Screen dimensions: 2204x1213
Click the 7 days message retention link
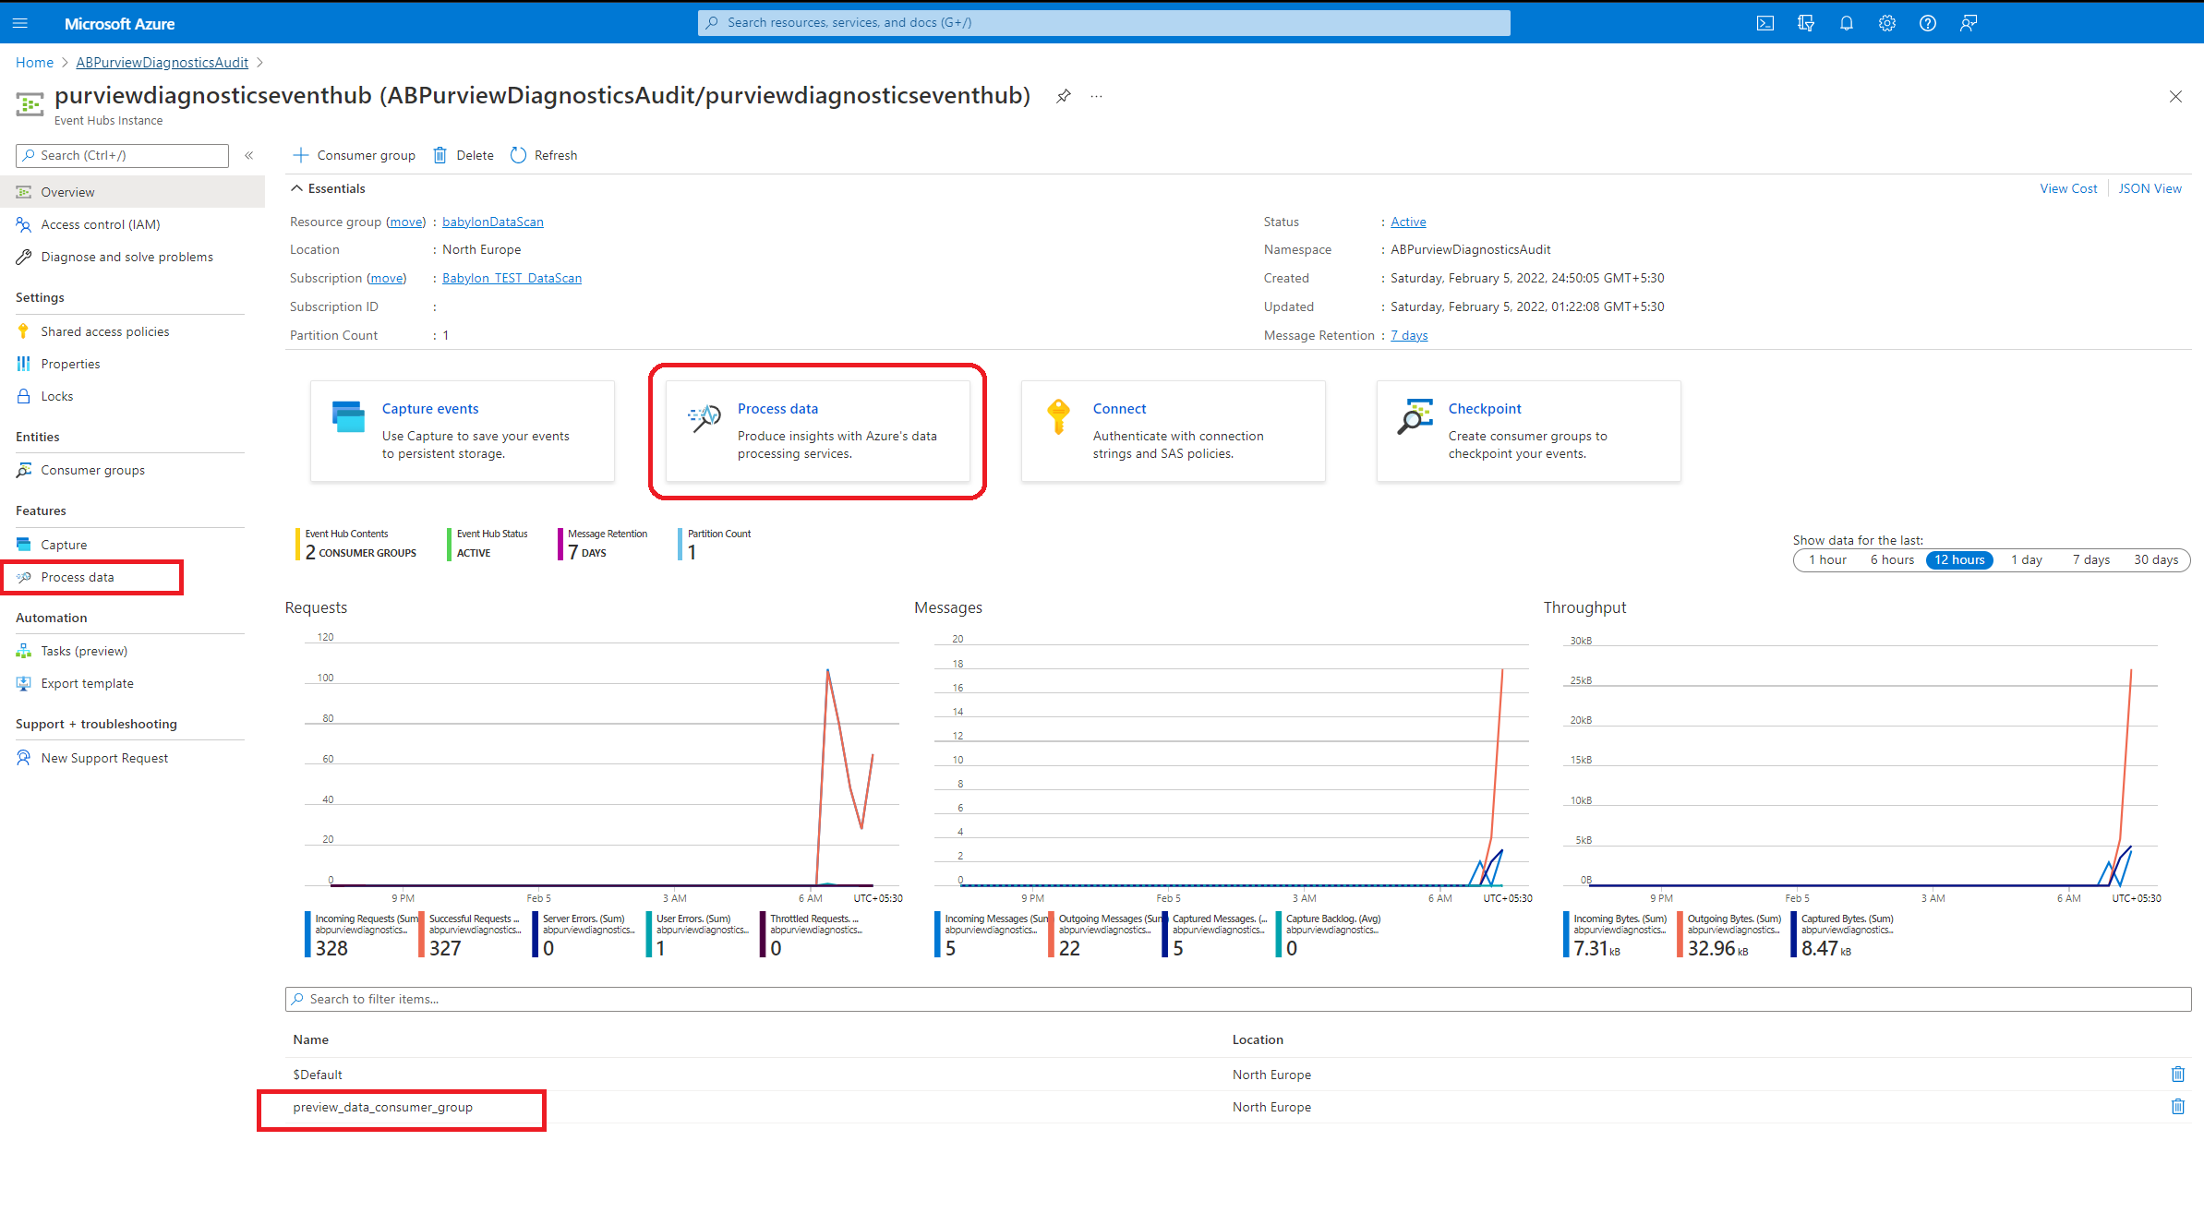1409,335
